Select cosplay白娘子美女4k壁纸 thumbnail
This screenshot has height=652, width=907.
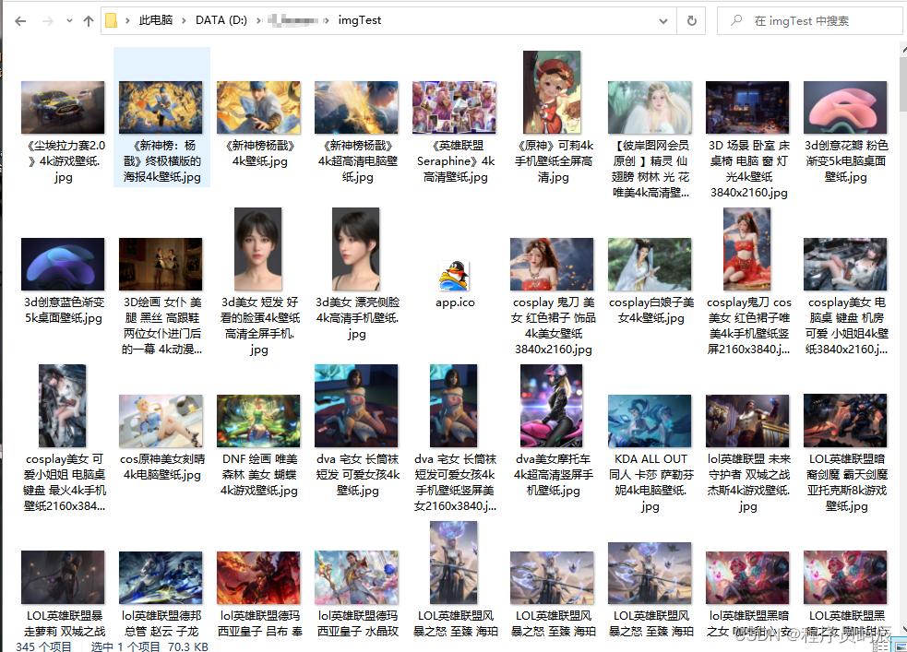tap(650, 264)
